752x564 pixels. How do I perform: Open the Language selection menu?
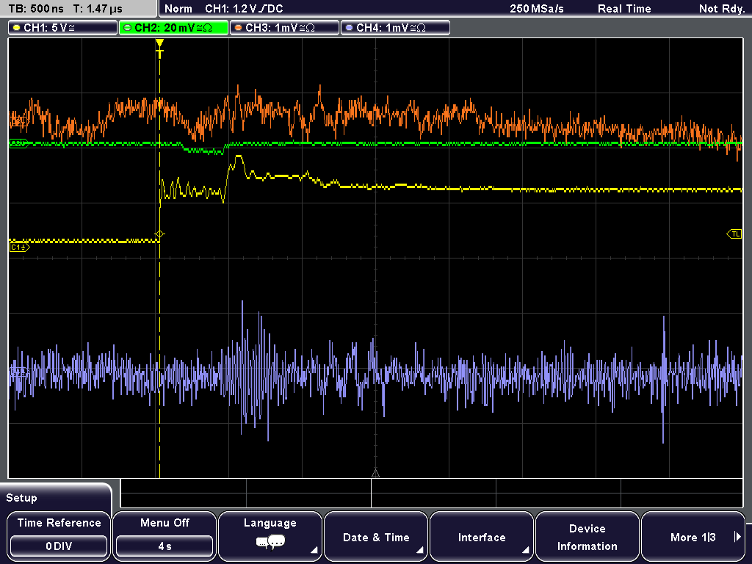point(270,536)
